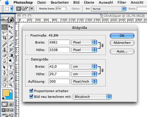Image resolution: width=147 pixels, height=117 pixels.
Task: Select the Slice tool
Action: coord(10,38)
